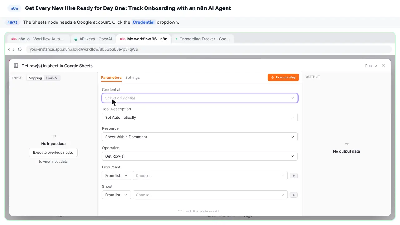This screenshot has width=400, height=225.
Task: Reload the page with refresh icon
Action: pyautogui.click(x=20, y=49)
